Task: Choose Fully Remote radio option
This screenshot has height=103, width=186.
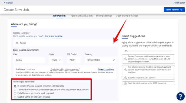Action: 15,93
